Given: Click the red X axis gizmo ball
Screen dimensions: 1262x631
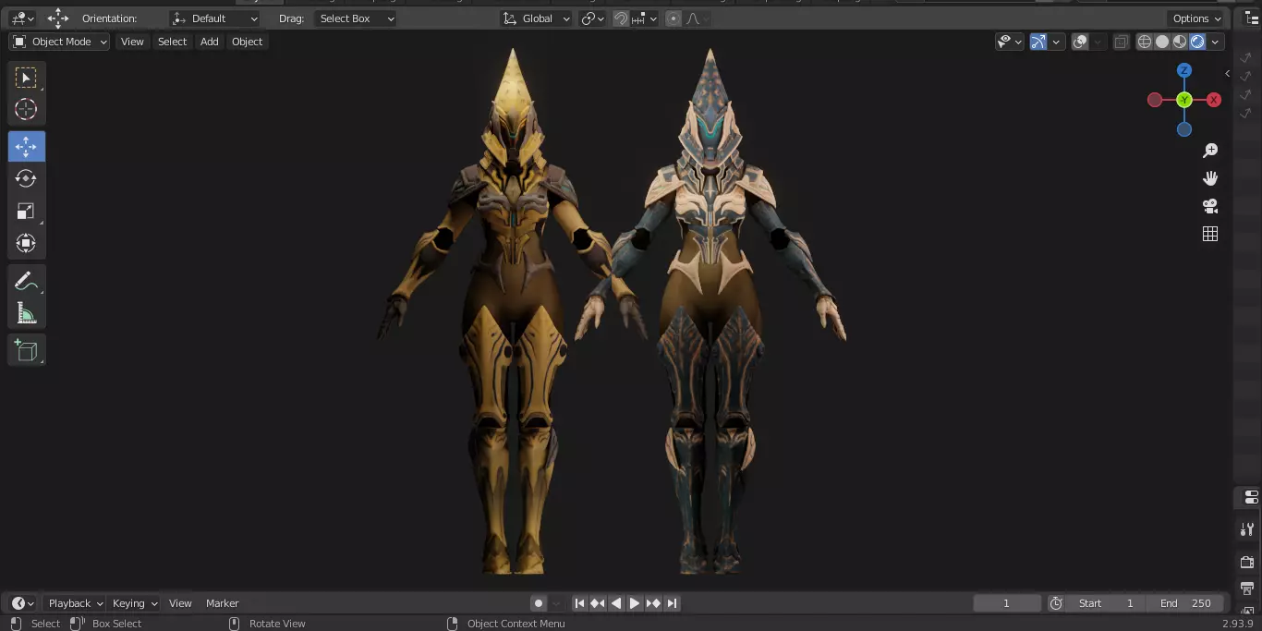Looking at the screenshot, I should pyautogui.click(x=1214, y=100).
